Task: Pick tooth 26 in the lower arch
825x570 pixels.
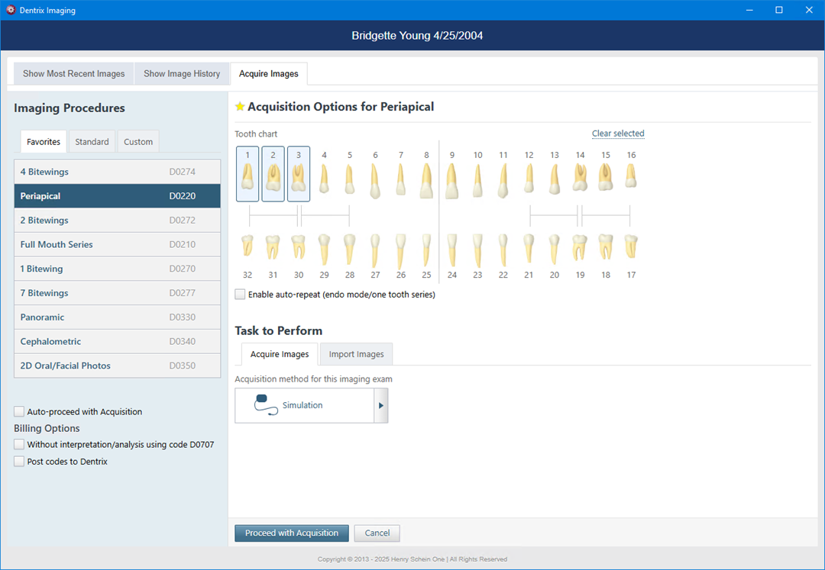Action: (401, 252)
